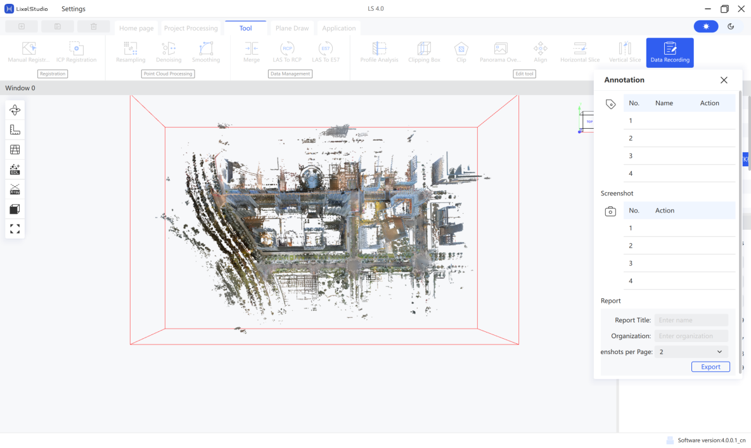The width and height of the screenshot is (751, 448).
Task: Close the Annotation panel
Action: coord(724,80)
